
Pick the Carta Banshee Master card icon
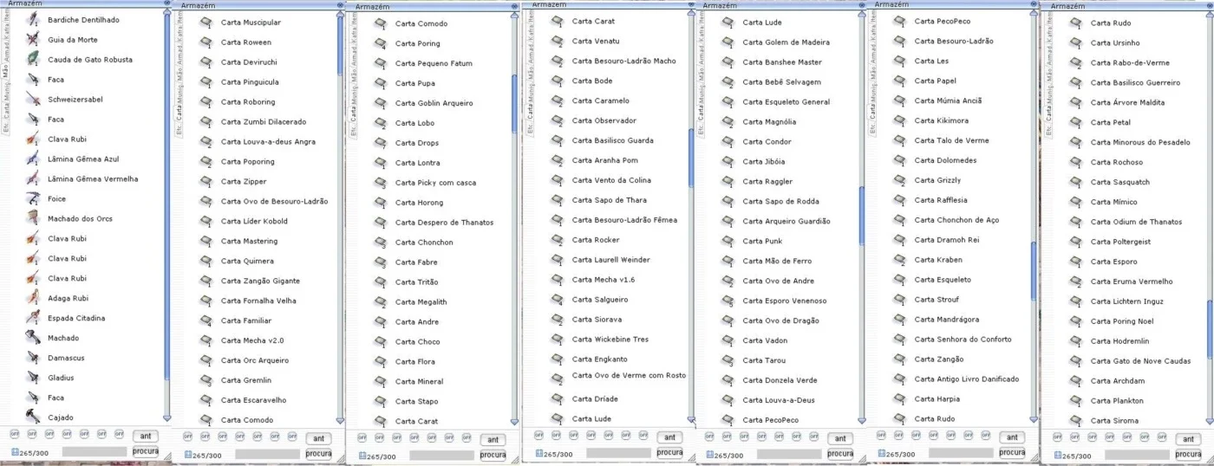pyautogui.click(x=728, y=61)
